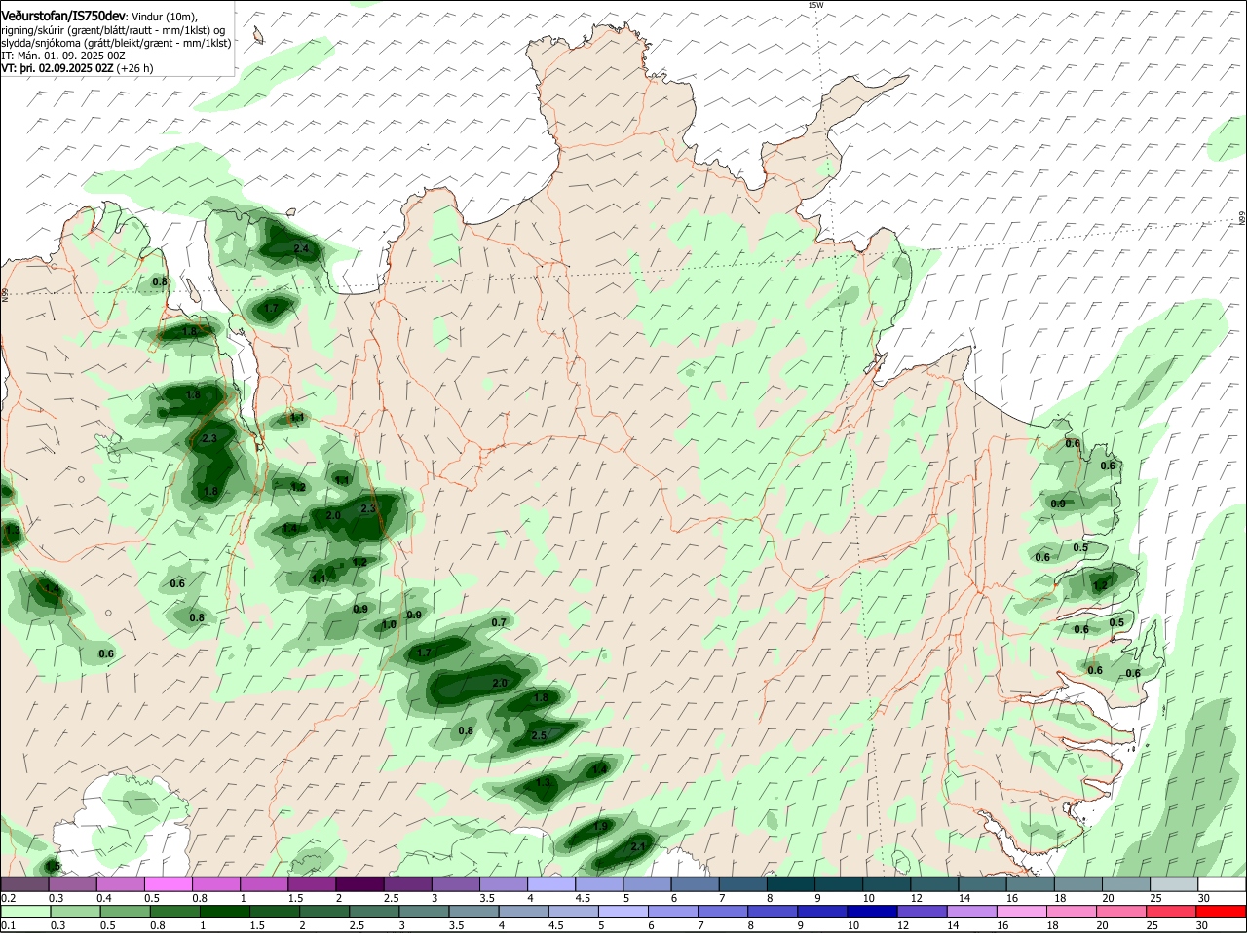Select the first dusky purple 0.2 snow swatch
The image size is (1247, 933).
click(25, 884)
